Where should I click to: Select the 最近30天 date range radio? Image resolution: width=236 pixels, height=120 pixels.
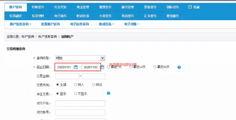155,67
